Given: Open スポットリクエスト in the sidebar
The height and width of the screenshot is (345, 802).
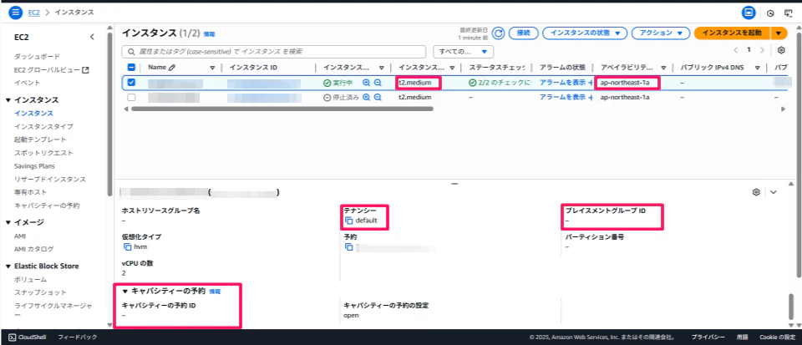Looking at the screenshot, I should point(43,153).
